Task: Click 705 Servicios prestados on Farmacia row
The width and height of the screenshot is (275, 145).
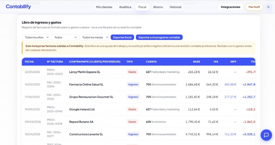Action: click(x=161, y=84)
